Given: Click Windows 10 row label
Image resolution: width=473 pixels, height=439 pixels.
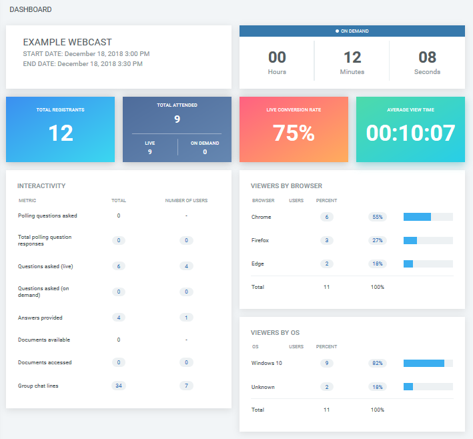Looking at the screenshot, I should pyautogui.click(x=267, y=363).
